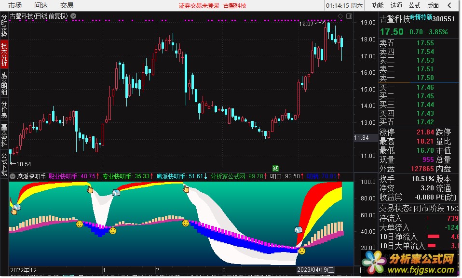Click the 19.07 high price label
462x278 pixels.
306,24
